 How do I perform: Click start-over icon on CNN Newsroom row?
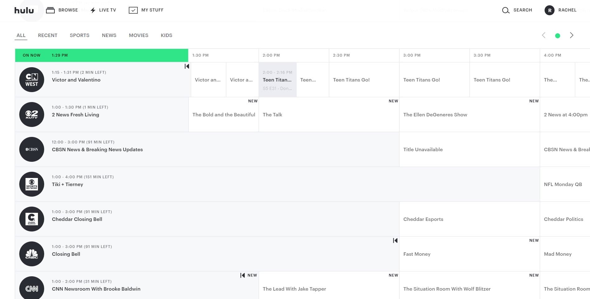tap(242, 275)
